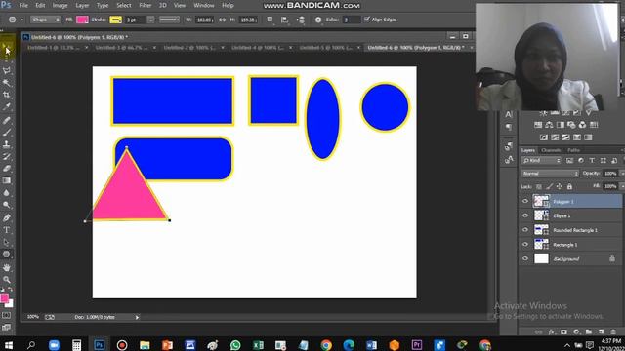Open the tool preset picker arrow
This screenshot has width=625, height=351.
click(21, 19)
